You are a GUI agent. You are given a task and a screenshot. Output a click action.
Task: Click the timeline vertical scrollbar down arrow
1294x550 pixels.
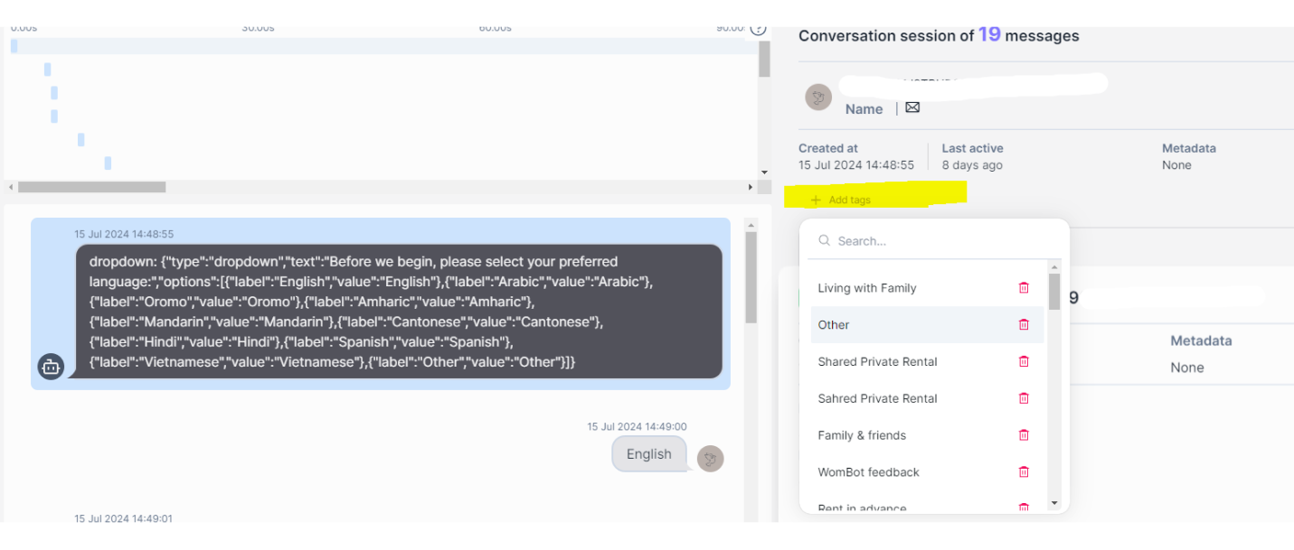point(764,172)
